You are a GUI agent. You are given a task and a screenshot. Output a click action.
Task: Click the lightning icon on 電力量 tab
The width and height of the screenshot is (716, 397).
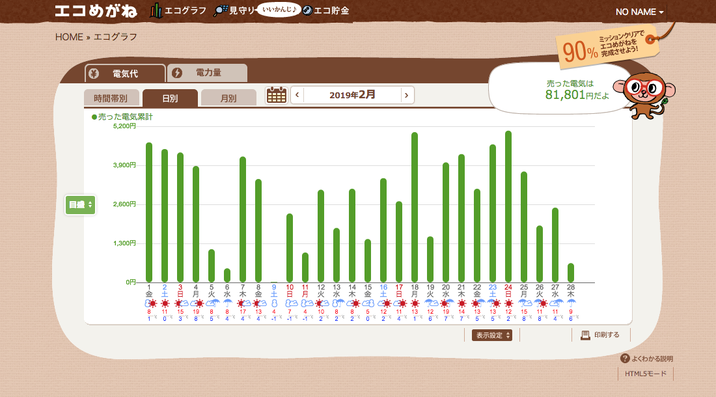click(x=177, y=72)
